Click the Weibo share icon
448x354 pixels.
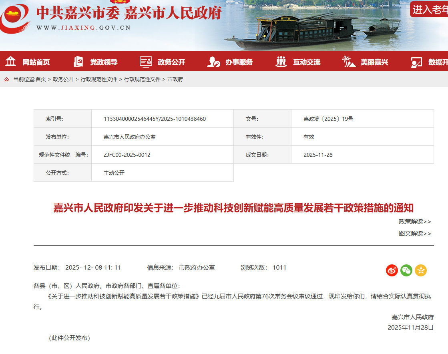(392, 270)
